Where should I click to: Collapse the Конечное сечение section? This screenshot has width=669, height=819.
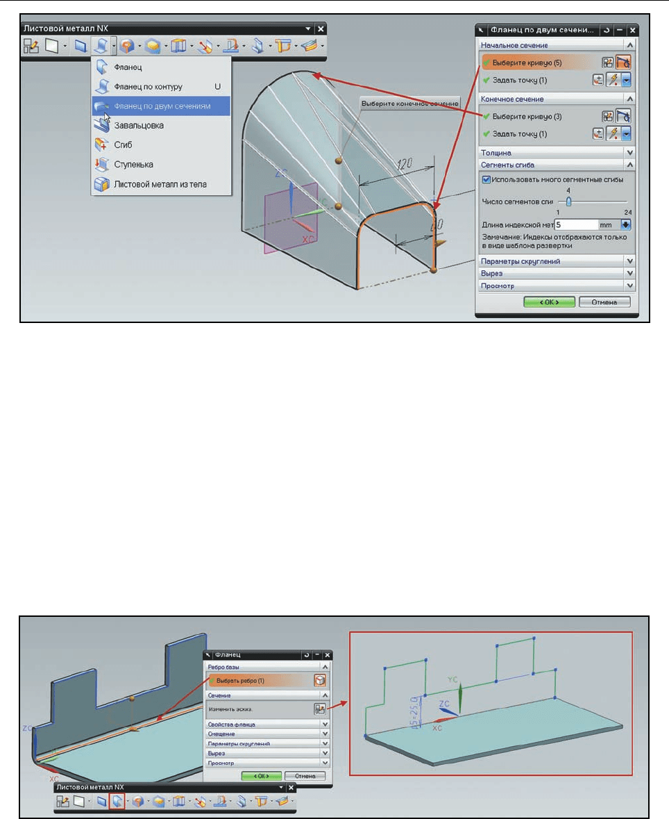[630, 99]
